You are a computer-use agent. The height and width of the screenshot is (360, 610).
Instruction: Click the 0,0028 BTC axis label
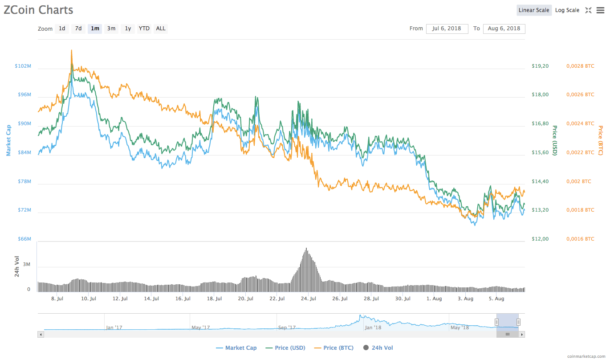pyautogui.click(x=580, y=66)
